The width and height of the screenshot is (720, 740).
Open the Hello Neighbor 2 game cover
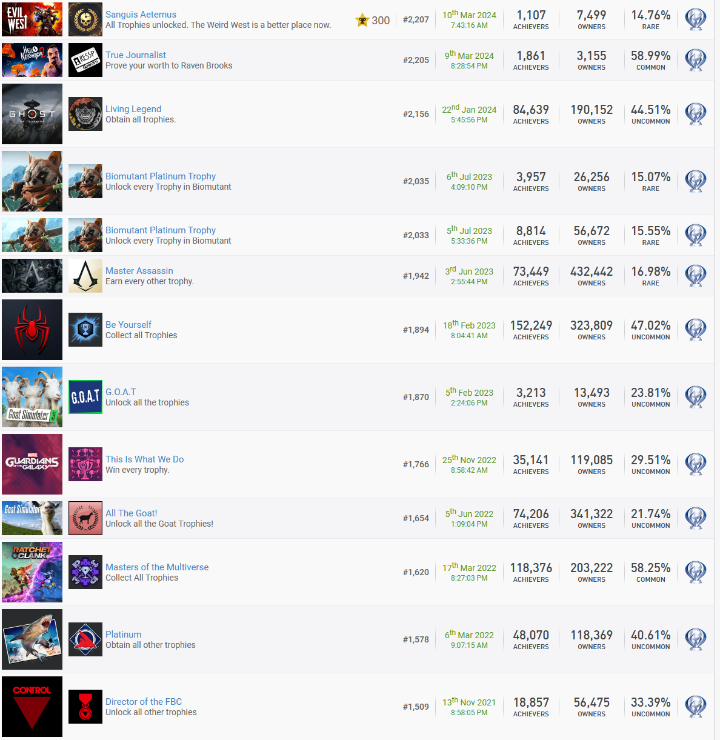(x=32, y=60)
